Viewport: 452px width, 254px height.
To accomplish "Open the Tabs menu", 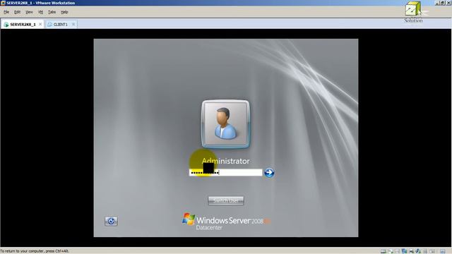I will click(52, 12).
